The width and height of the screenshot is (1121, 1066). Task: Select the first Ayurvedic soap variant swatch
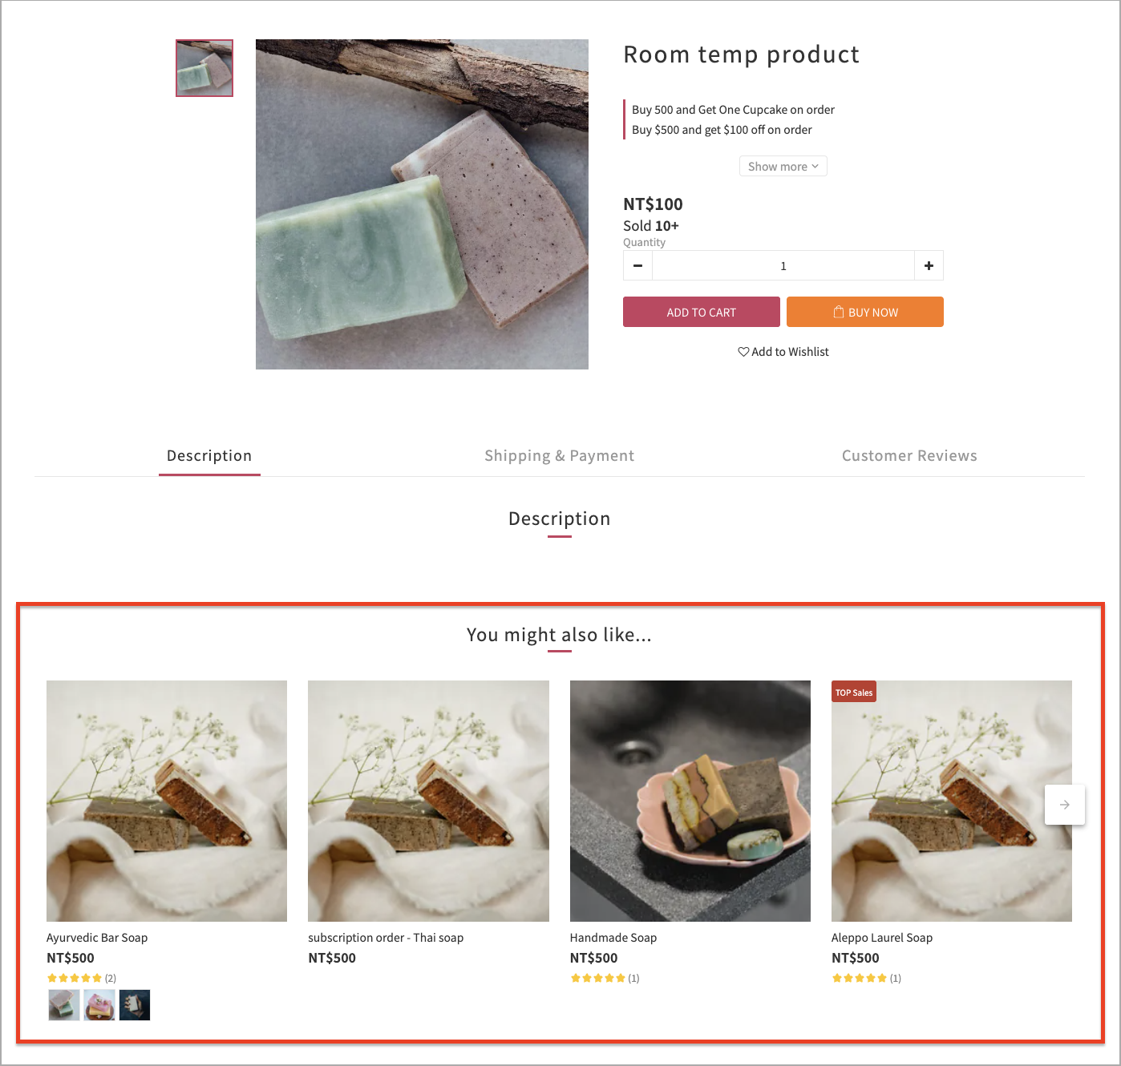[x=64, y=1005]
